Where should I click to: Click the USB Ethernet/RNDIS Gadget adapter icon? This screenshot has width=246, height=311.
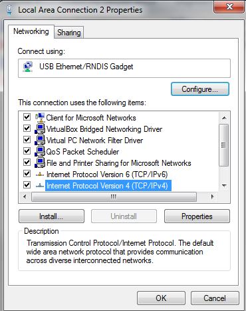(x=28, y=67)
